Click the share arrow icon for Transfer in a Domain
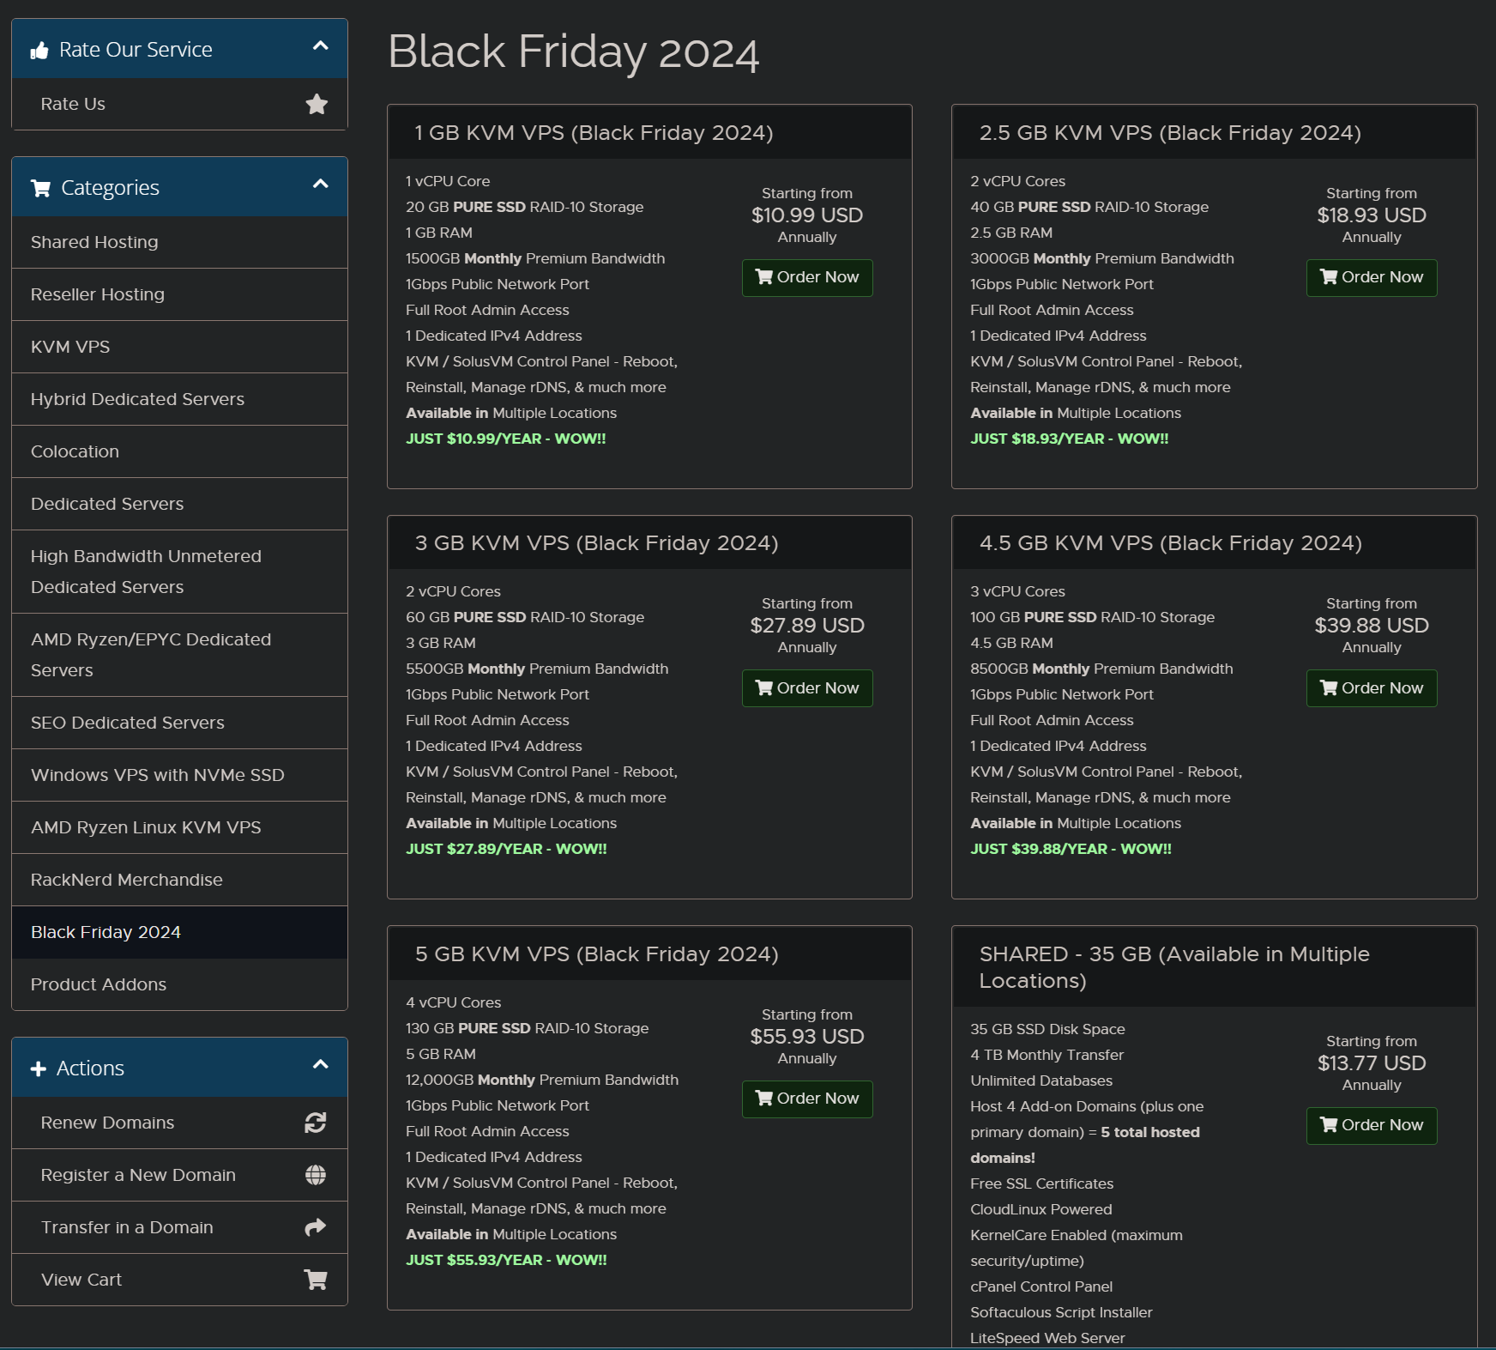This screenshot has height=1350, width=1496. pos(316,1227)
